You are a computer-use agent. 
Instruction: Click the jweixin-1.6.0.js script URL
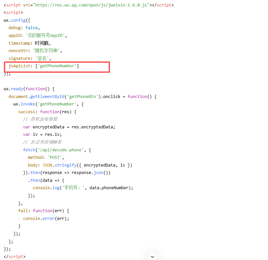tap(91, 5)
